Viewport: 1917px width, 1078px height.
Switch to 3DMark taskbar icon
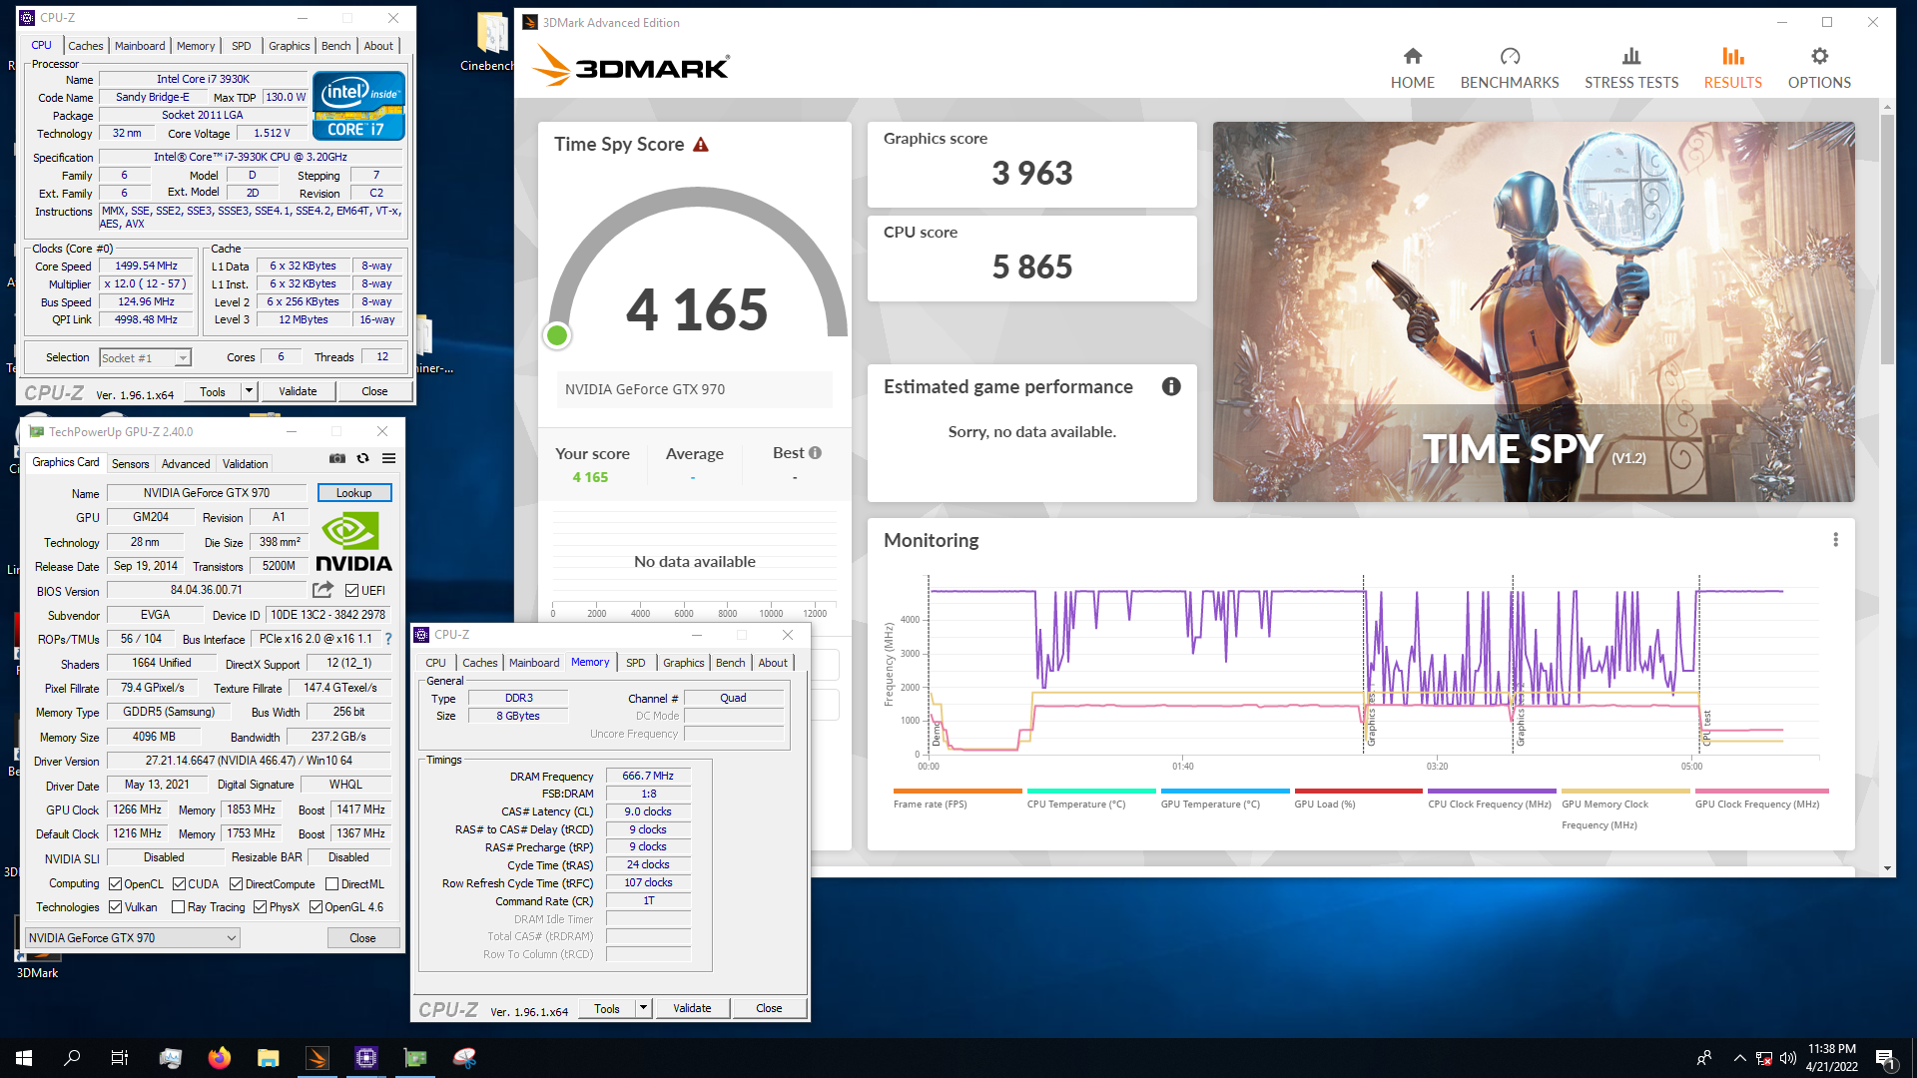coord(318,1058)
